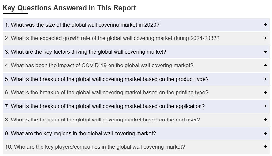This screenshot has width=272, height=156.
Task: Click plus icon for end user breakup
Action: (265, 120)
